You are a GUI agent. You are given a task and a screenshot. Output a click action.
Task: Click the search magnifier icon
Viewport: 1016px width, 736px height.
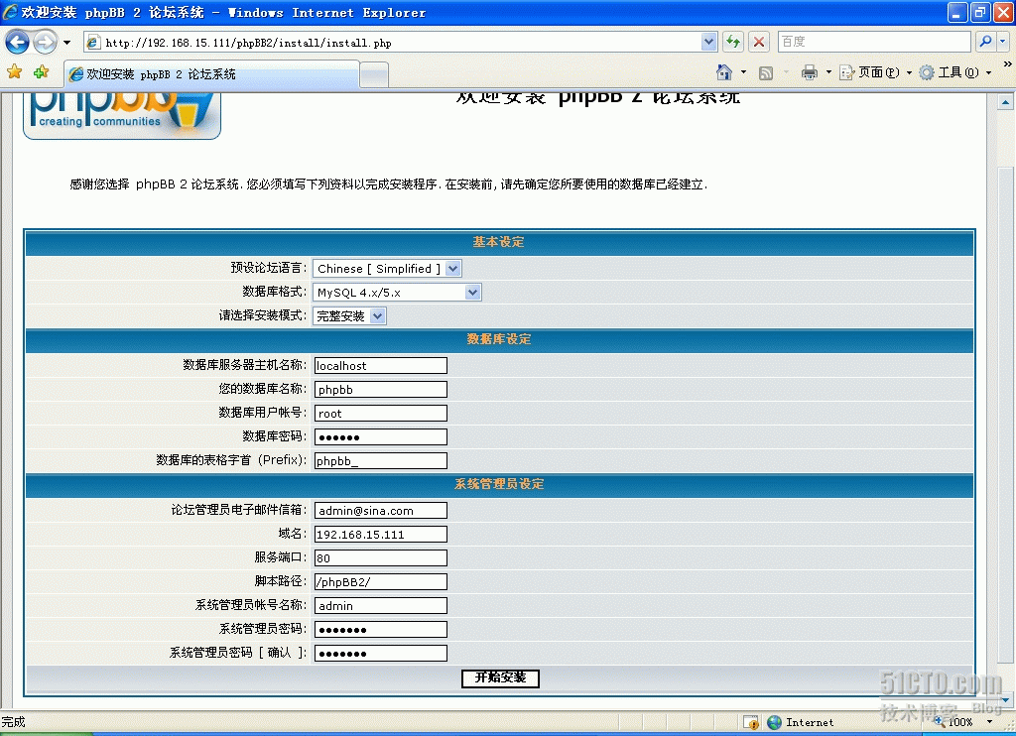(x=985, y=42)
